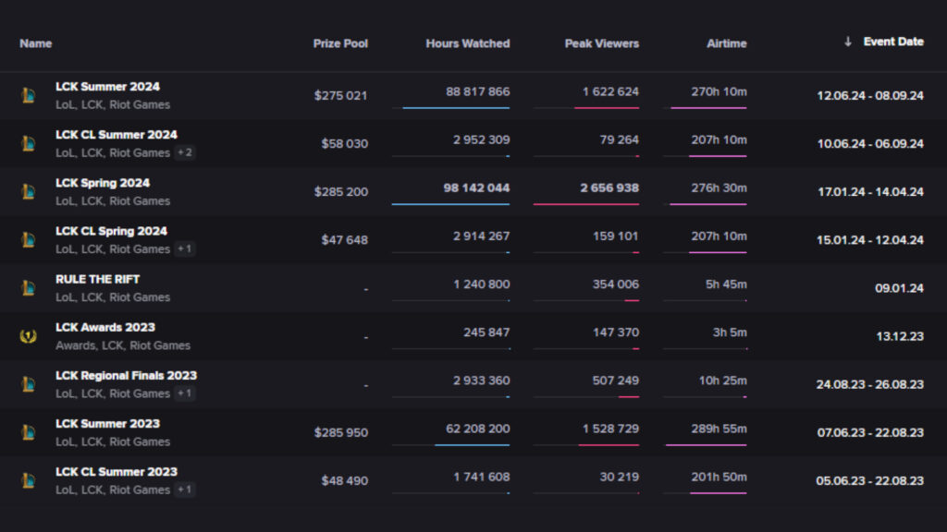Select the LCK CL Summer 2024 League icon
Image resolution: width=947 pixels, height=532 pixels.
pyautogui.click(x=28, y=143)
